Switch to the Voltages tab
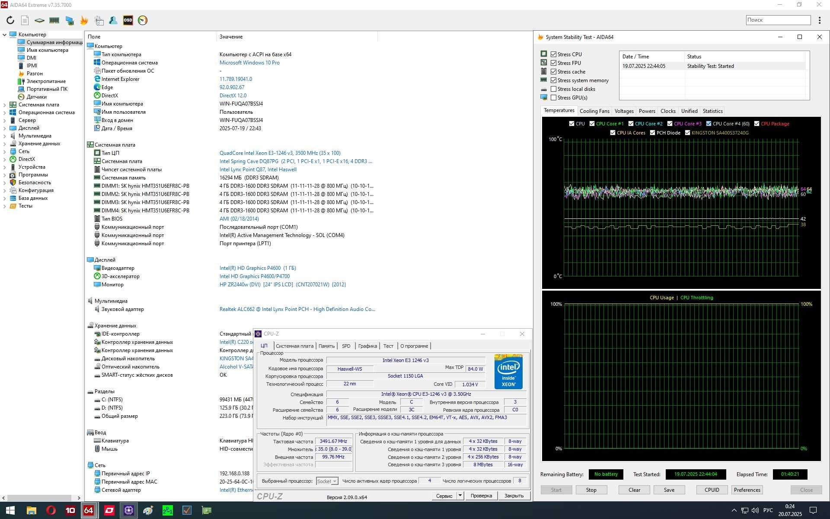Image resolution: width=830 pixels, height=519 pixels. pyautogui.click(x=624, y=111)
